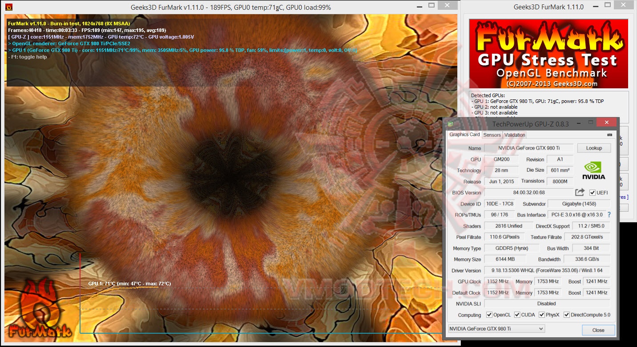The width and height of the screenshot is (637, 347).
Task: Select the NVIDIA SLI value Disabled
Action: click(547, 304)
